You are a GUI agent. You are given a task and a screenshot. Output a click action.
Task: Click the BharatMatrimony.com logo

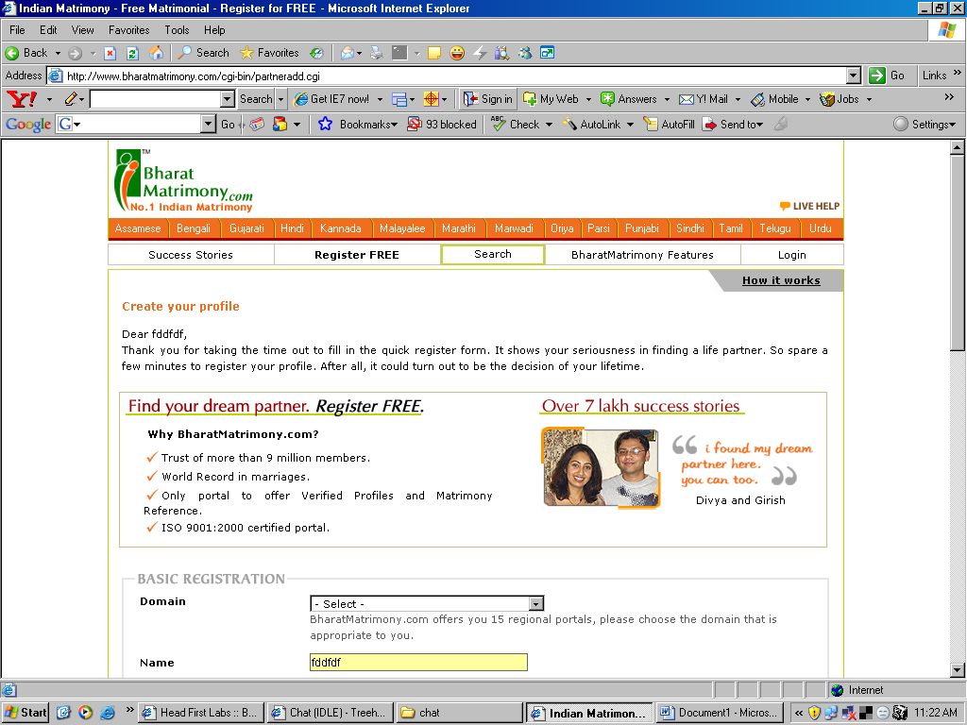184,181
